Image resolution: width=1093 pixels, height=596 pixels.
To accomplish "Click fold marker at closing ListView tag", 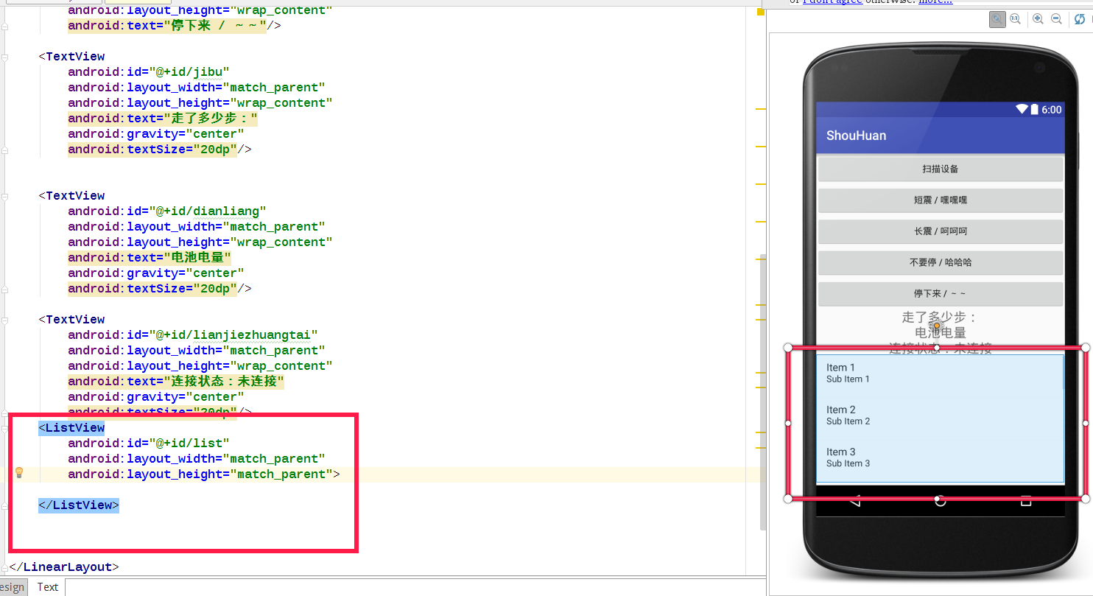I will [x=6, y=505].
